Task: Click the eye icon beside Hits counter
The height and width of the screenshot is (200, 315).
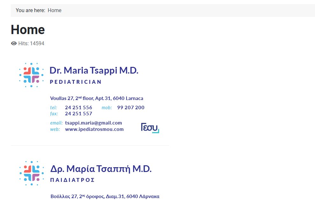Action: pos(13,43)
